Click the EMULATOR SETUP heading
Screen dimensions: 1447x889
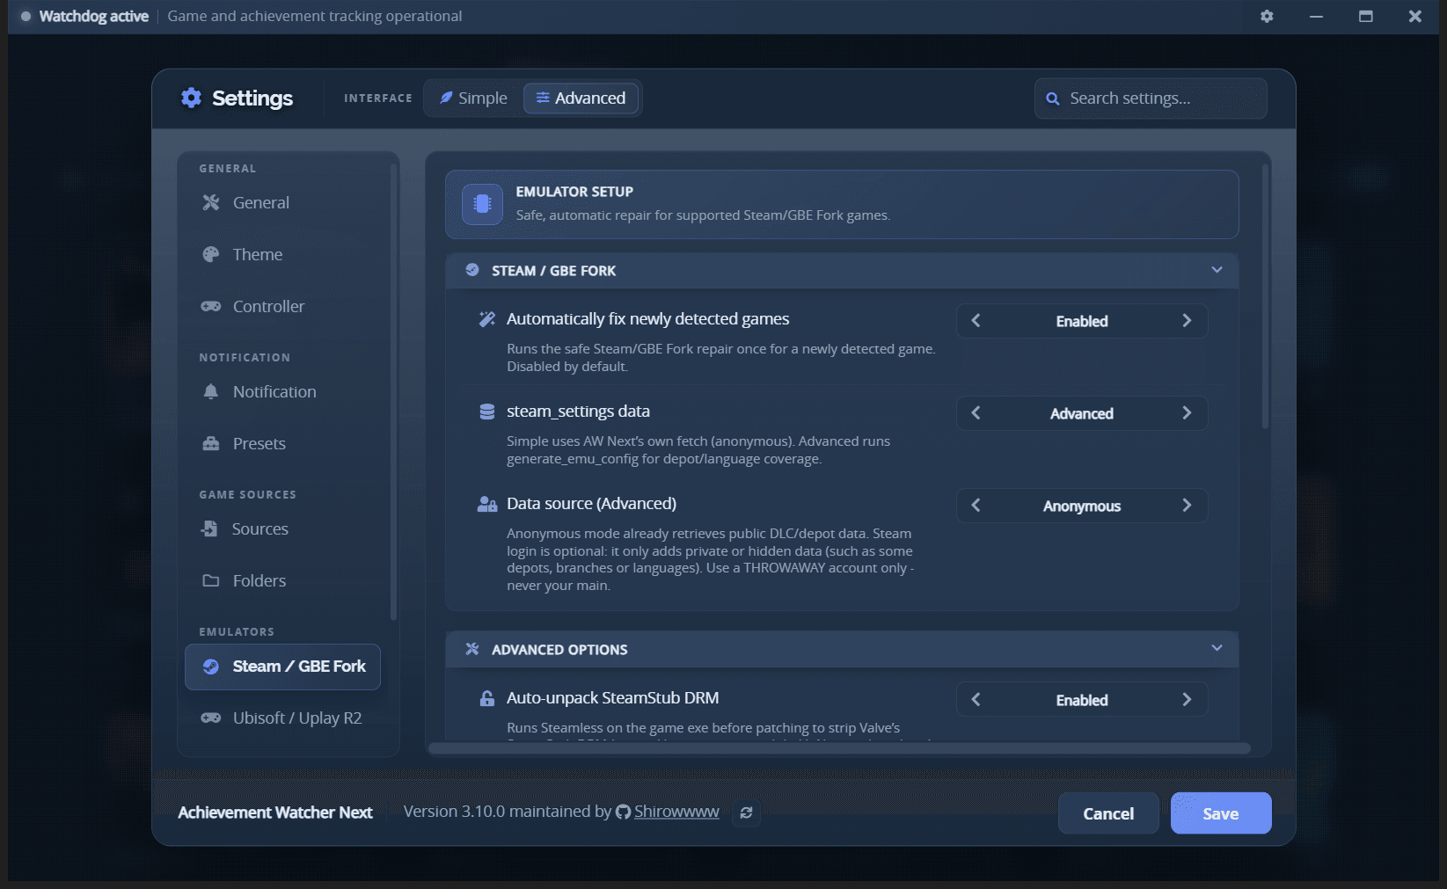pyautogui.click(x=574, y=192)
